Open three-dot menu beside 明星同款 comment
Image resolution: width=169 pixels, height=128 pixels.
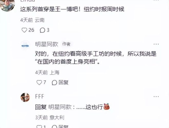(x=156, y=44)
